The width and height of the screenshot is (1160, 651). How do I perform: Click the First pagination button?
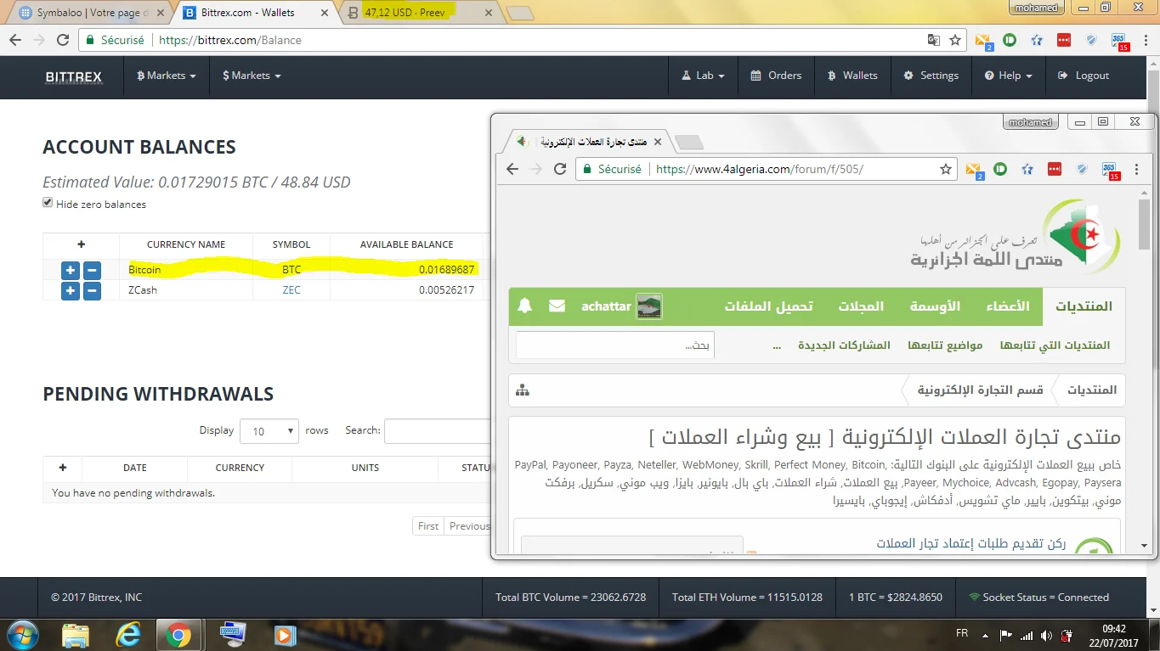click(428, 526)
